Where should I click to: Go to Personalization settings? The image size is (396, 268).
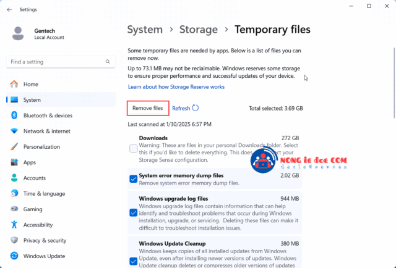point(61,147)
